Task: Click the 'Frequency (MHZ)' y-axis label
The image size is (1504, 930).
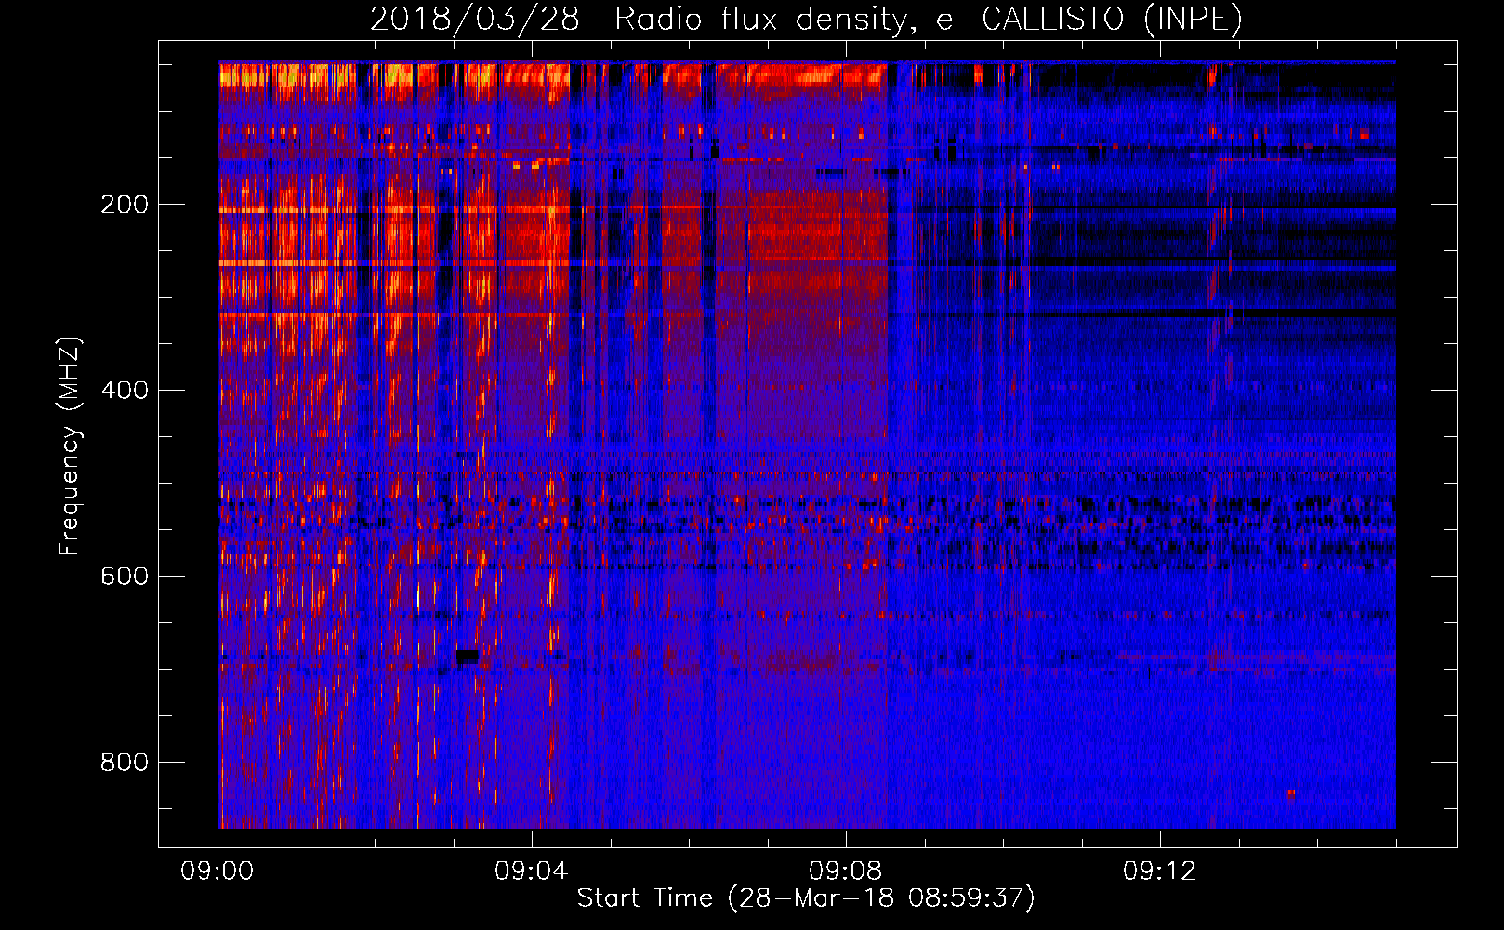Action: click(x=70, y=445)
